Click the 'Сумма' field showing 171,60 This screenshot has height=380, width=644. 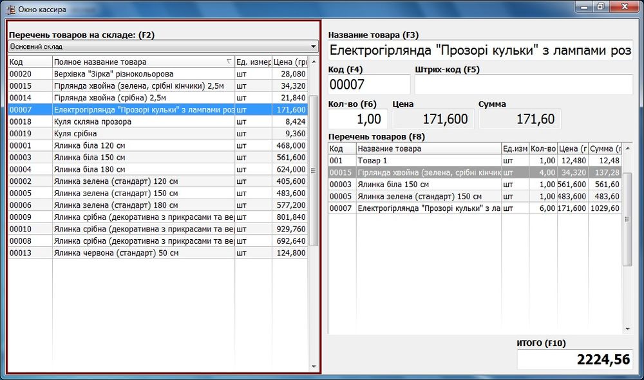pos(520,119)
